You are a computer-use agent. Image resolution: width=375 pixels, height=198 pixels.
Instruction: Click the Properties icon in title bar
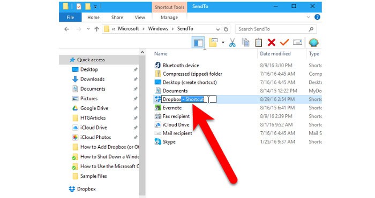tap(79, 6)
